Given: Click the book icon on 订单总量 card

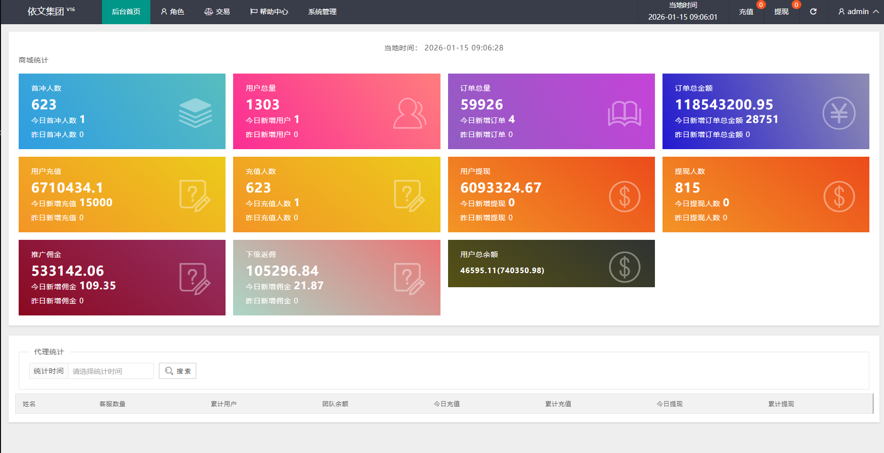Looking at the screenshot, I should click(x=624, y=113).
